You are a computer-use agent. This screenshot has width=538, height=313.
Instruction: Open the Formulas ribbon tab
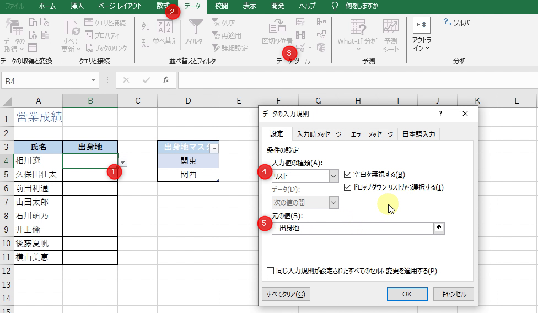tap(163, 6)
